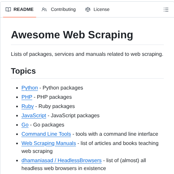Click 'headless web browsers in existence' text

(x=64, y=168)
